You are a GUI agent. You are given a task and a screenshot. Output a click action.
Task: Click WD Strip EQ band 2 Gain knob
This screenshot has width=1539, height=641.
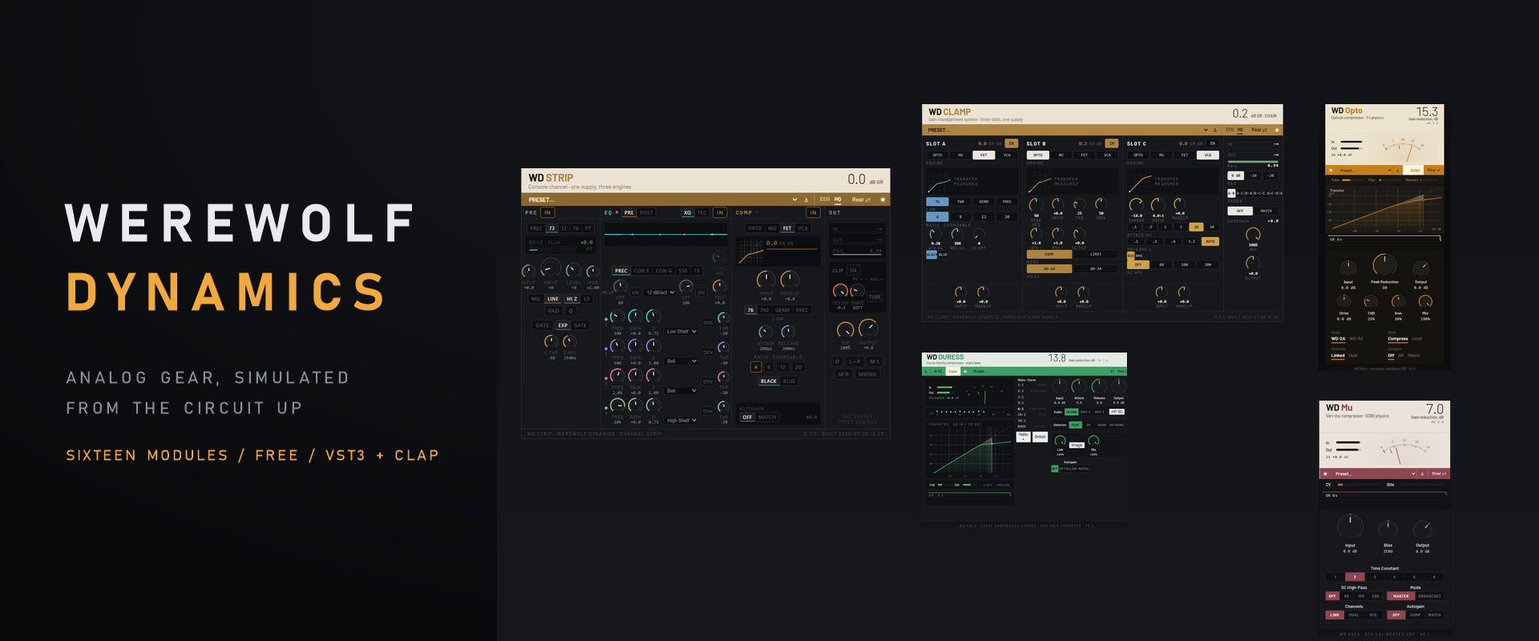(x=635, y=346)
